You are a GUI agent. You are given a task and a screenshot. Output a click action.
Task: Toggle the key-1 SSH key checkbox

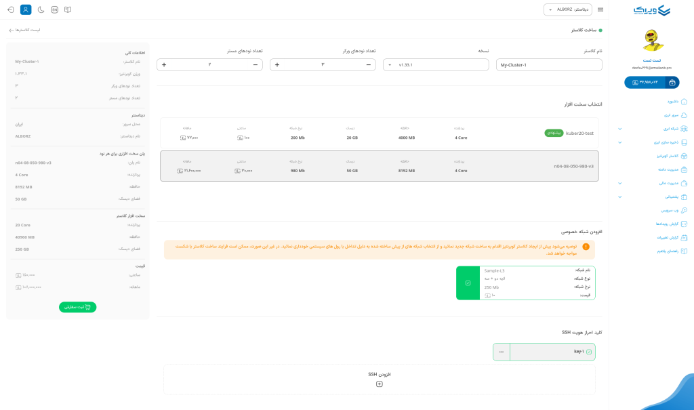(x=588, y=352)
